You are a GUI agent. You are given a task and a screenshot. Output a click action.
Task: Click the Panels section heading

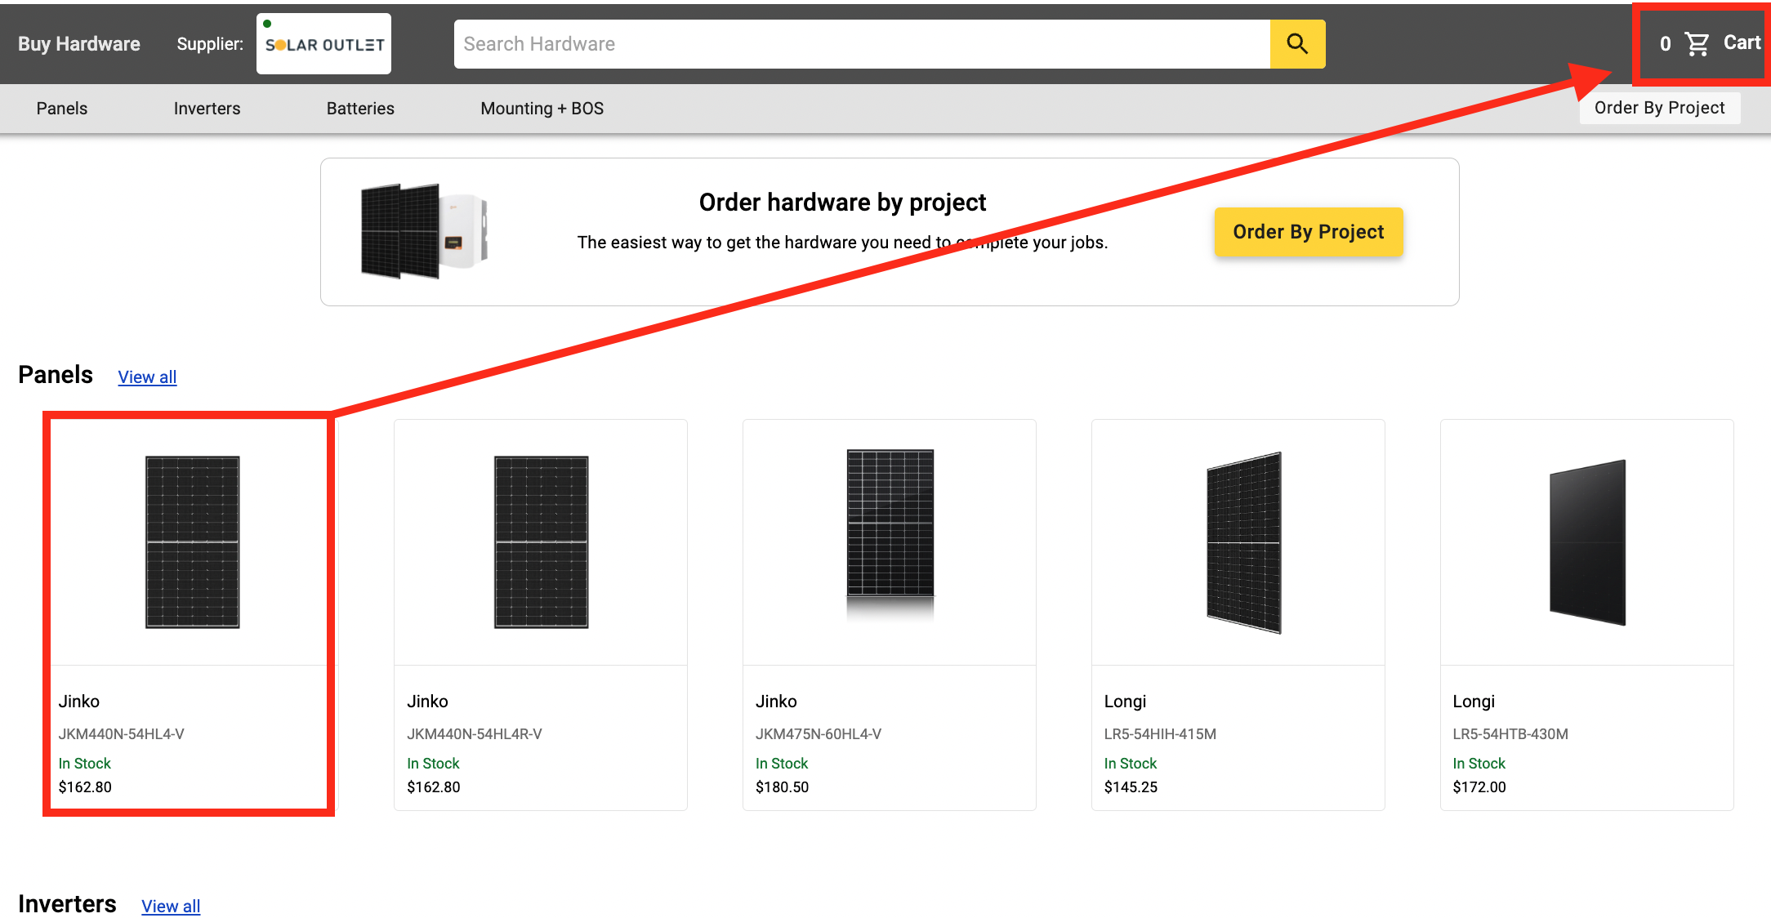tap(56, 375)
